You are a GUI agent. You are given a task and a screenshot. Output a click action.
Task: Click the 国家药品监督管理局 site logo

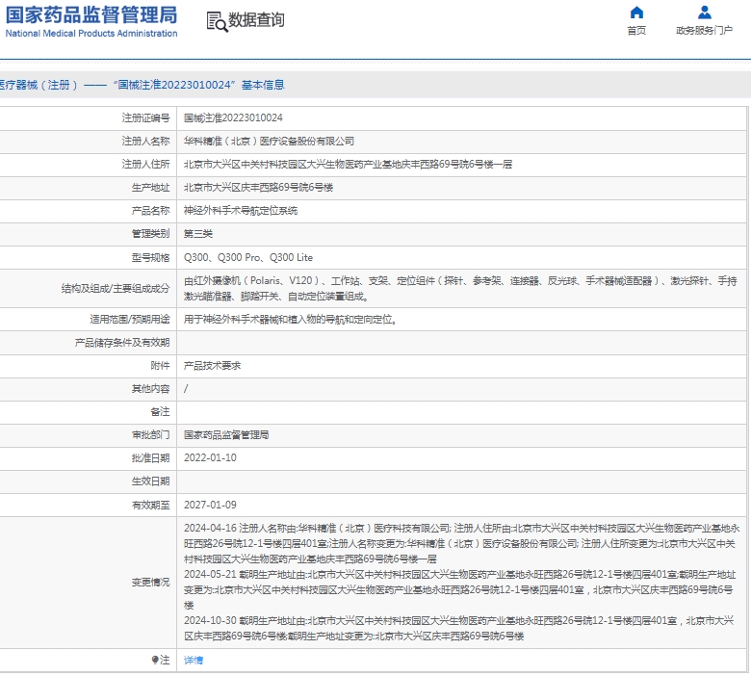click(91, 21)
